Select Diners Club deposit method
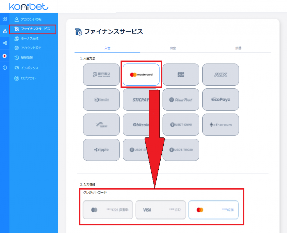 [x=101, y=100]
